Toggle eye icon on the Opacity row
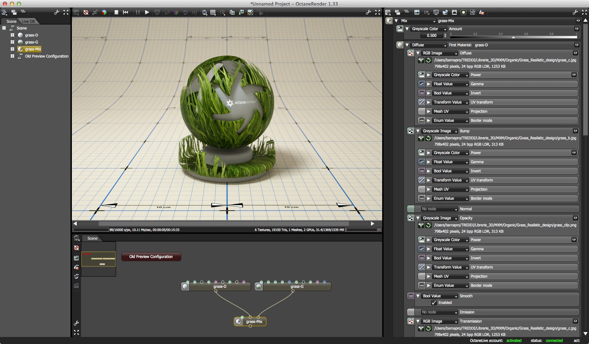This screenshot has width=589, height=344. click(575, 218)
